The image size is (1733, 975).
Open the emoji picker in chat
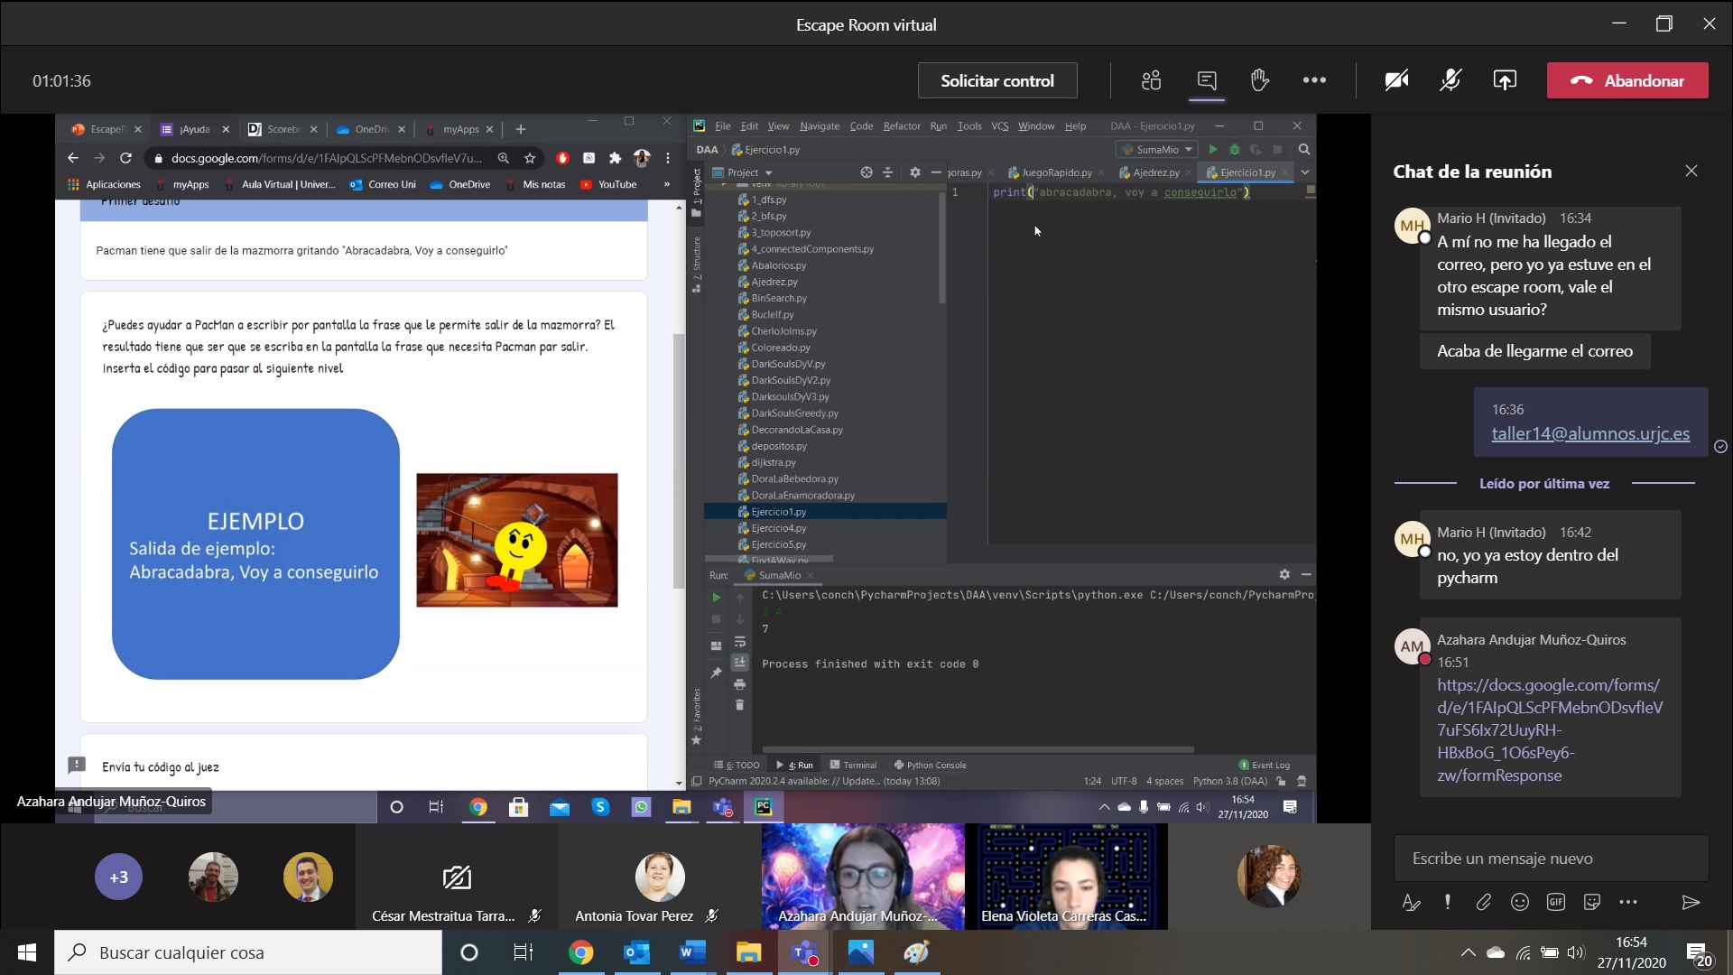click(1520, 902)
